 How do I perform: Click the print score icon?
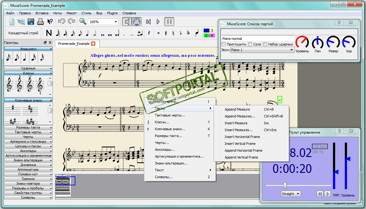[40, 21]
